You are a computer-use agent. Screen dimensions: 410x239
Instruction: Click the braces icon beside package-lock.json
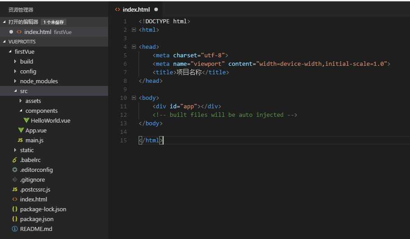[15, 209]
